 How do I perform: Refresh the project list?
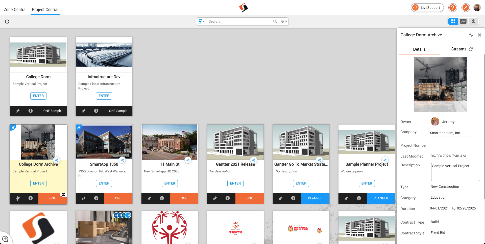7,21
